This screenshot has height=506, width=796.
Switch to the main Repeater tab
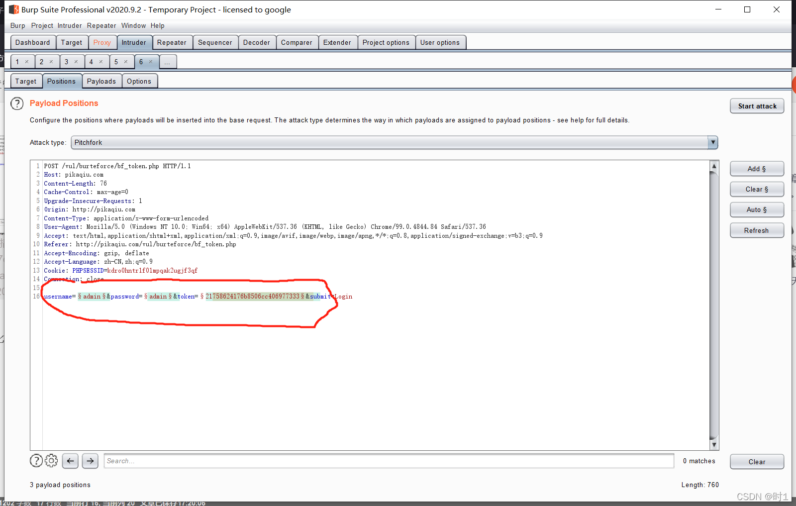(x=172, y=42)
